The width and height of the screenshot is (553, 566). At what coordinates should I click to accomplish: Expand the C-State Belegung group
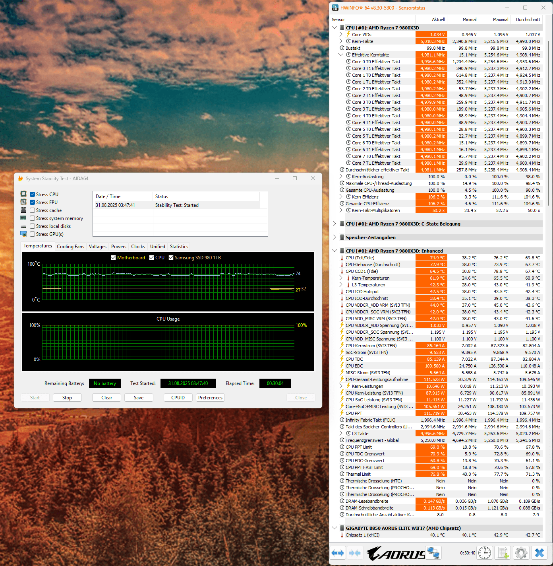click(x=335, y=224)
